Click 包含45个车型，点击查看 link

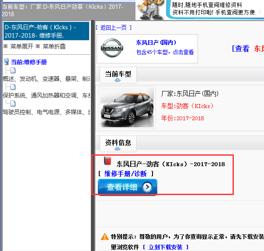pyautogui.click(x=165, y=52)
